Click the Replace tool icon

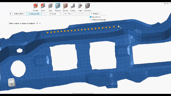[58, 6]
